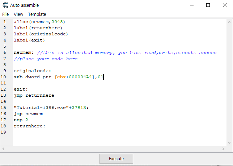Image resolution: width=233 pixels, height=166 pixels.
Task: Click the label(returnhere) line
Action: (x=38, y=28)
